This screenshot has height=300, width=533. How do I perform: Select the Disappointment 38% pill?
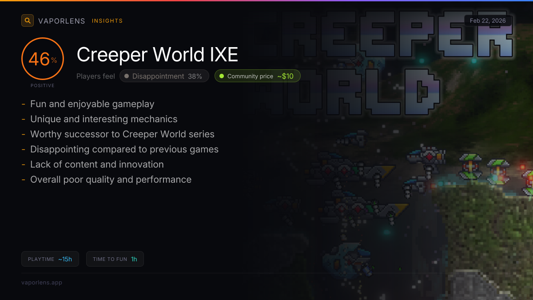coord(164,76)
